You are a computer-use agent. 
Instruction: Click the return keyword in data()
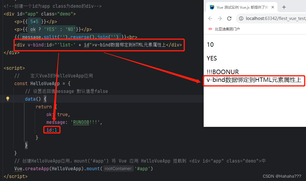tap(44, 107)
